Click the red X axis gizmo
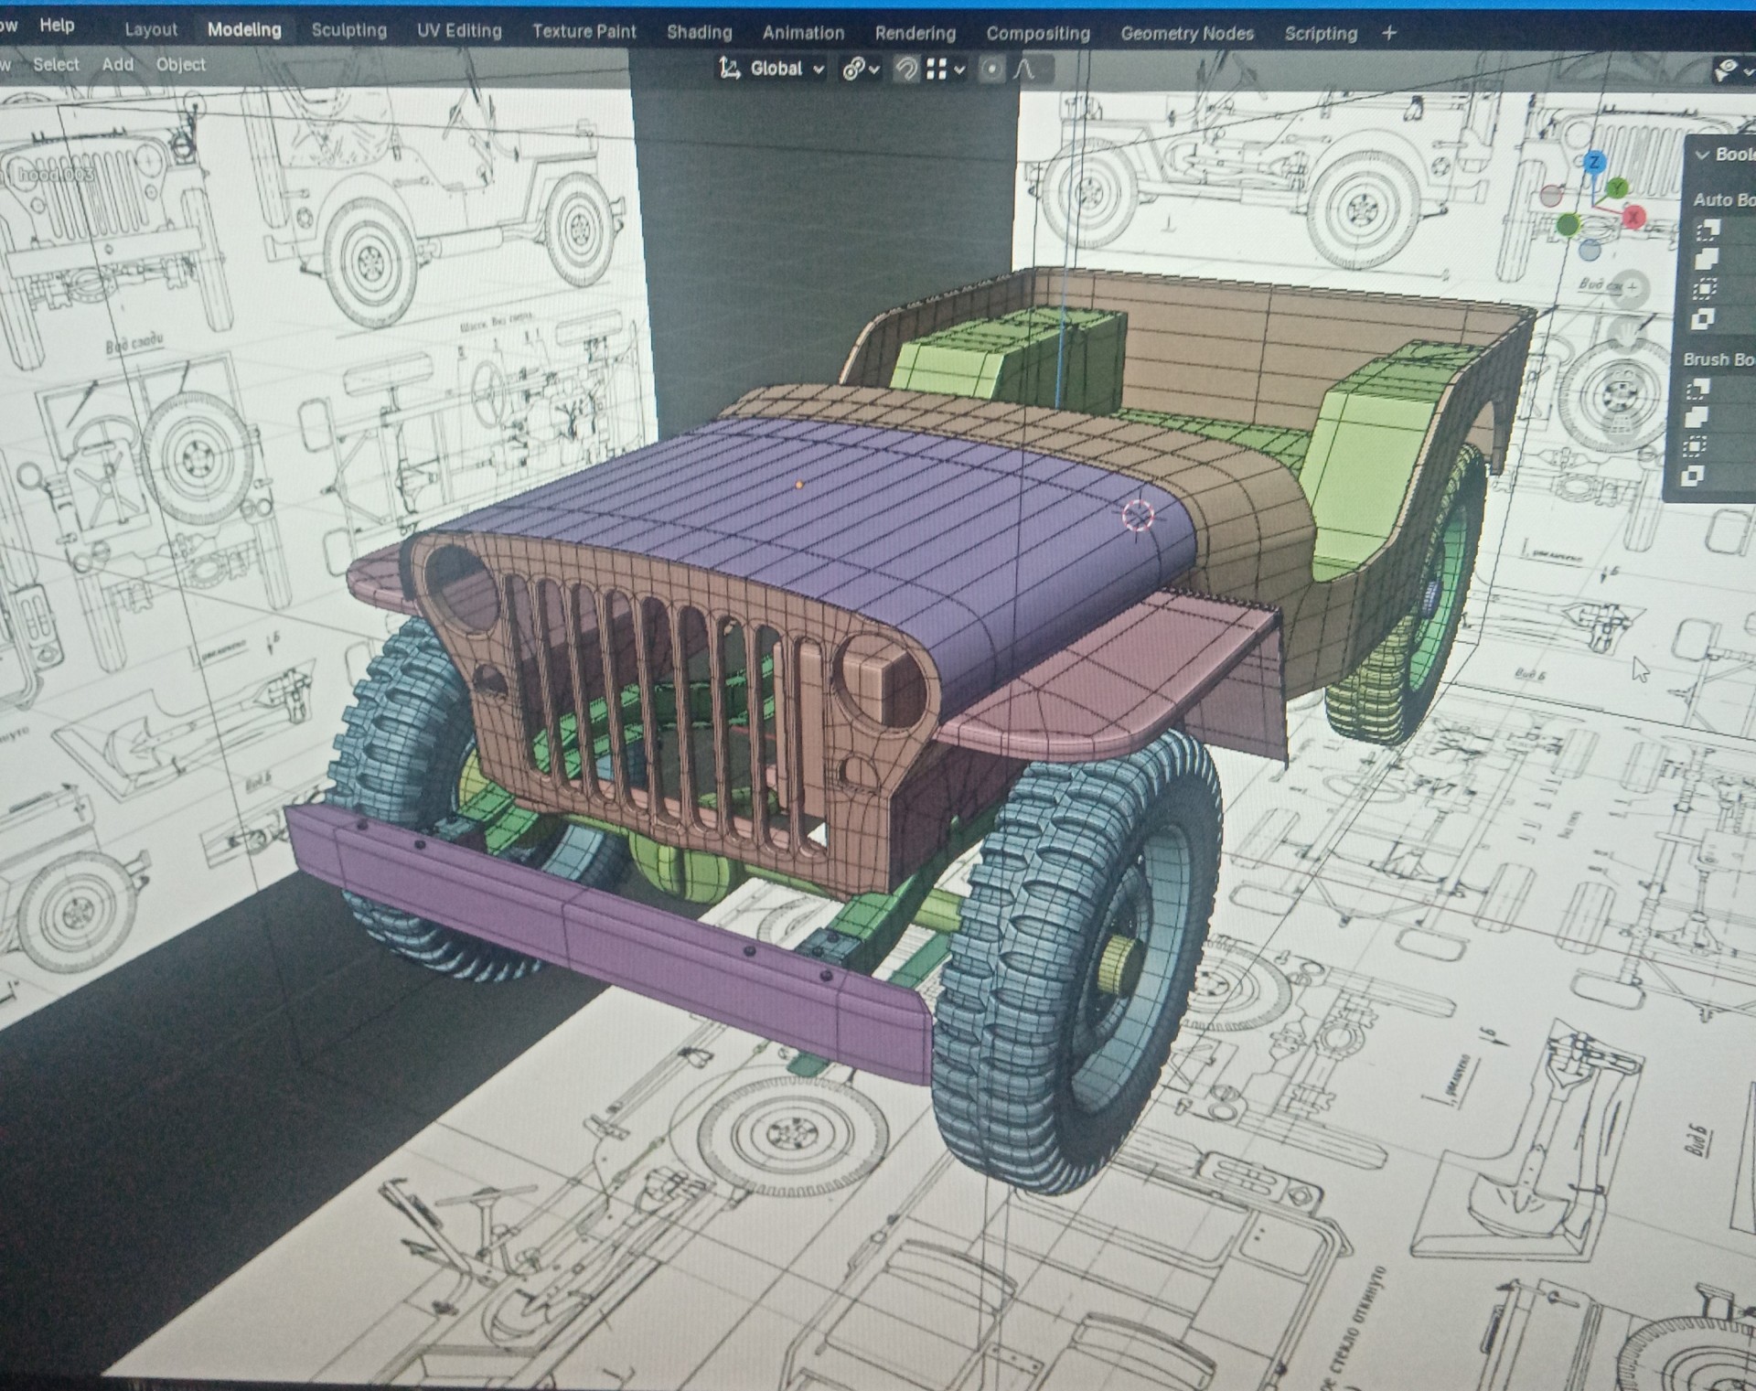Viewport: 1756px width, 1391px height. click(x=1634, y=218)
